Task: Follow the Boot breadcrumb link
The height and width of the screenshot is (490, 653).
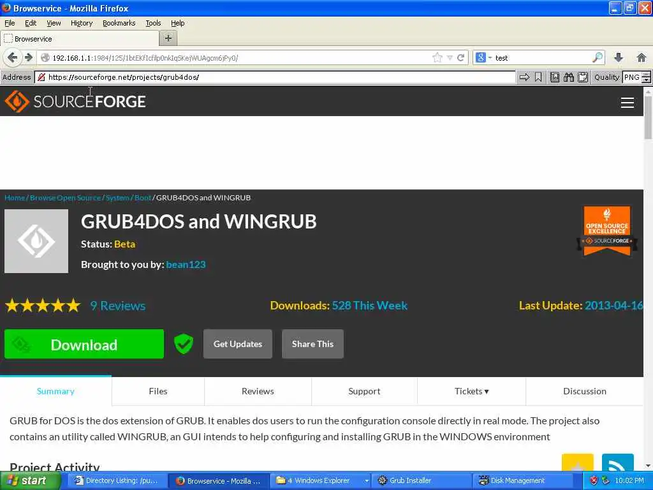Action: click(143, 198)
